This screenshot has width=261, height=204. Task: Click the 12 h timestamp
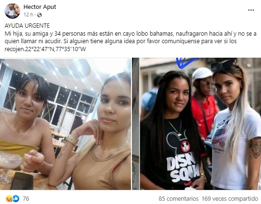[x=28, y=15]
